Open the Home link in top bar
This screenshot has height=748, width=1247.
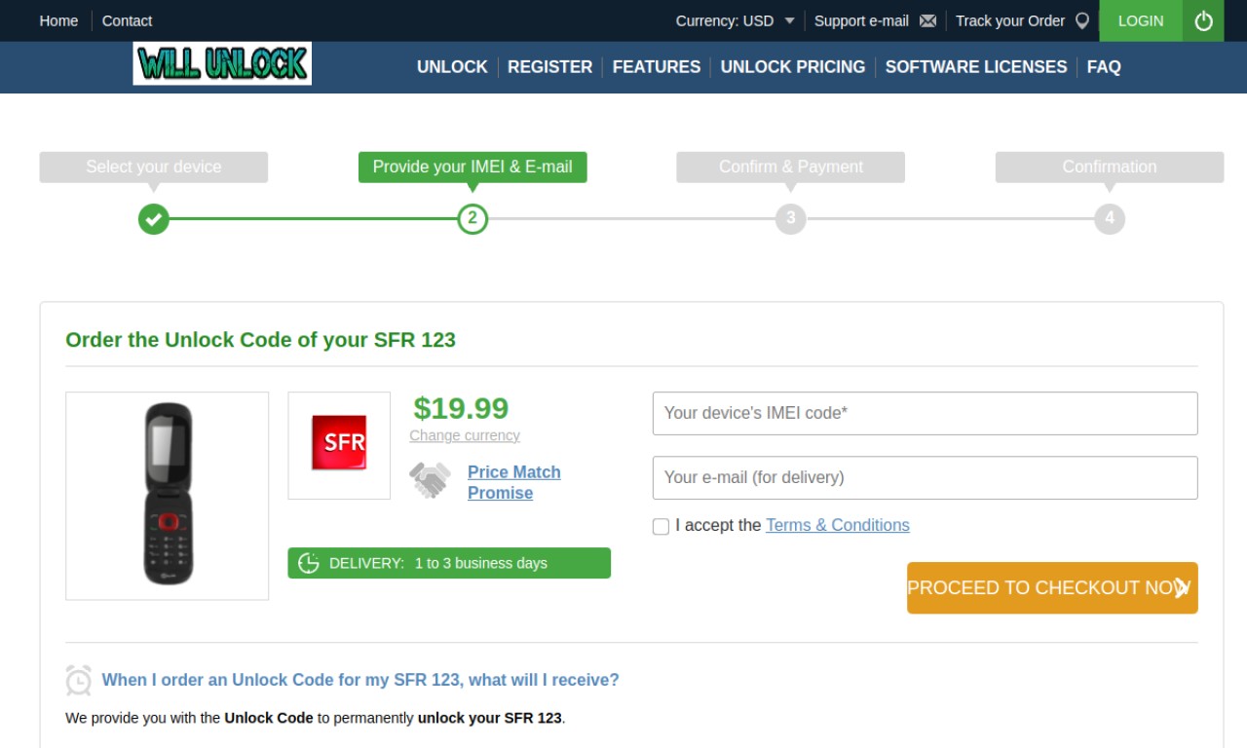58,20
